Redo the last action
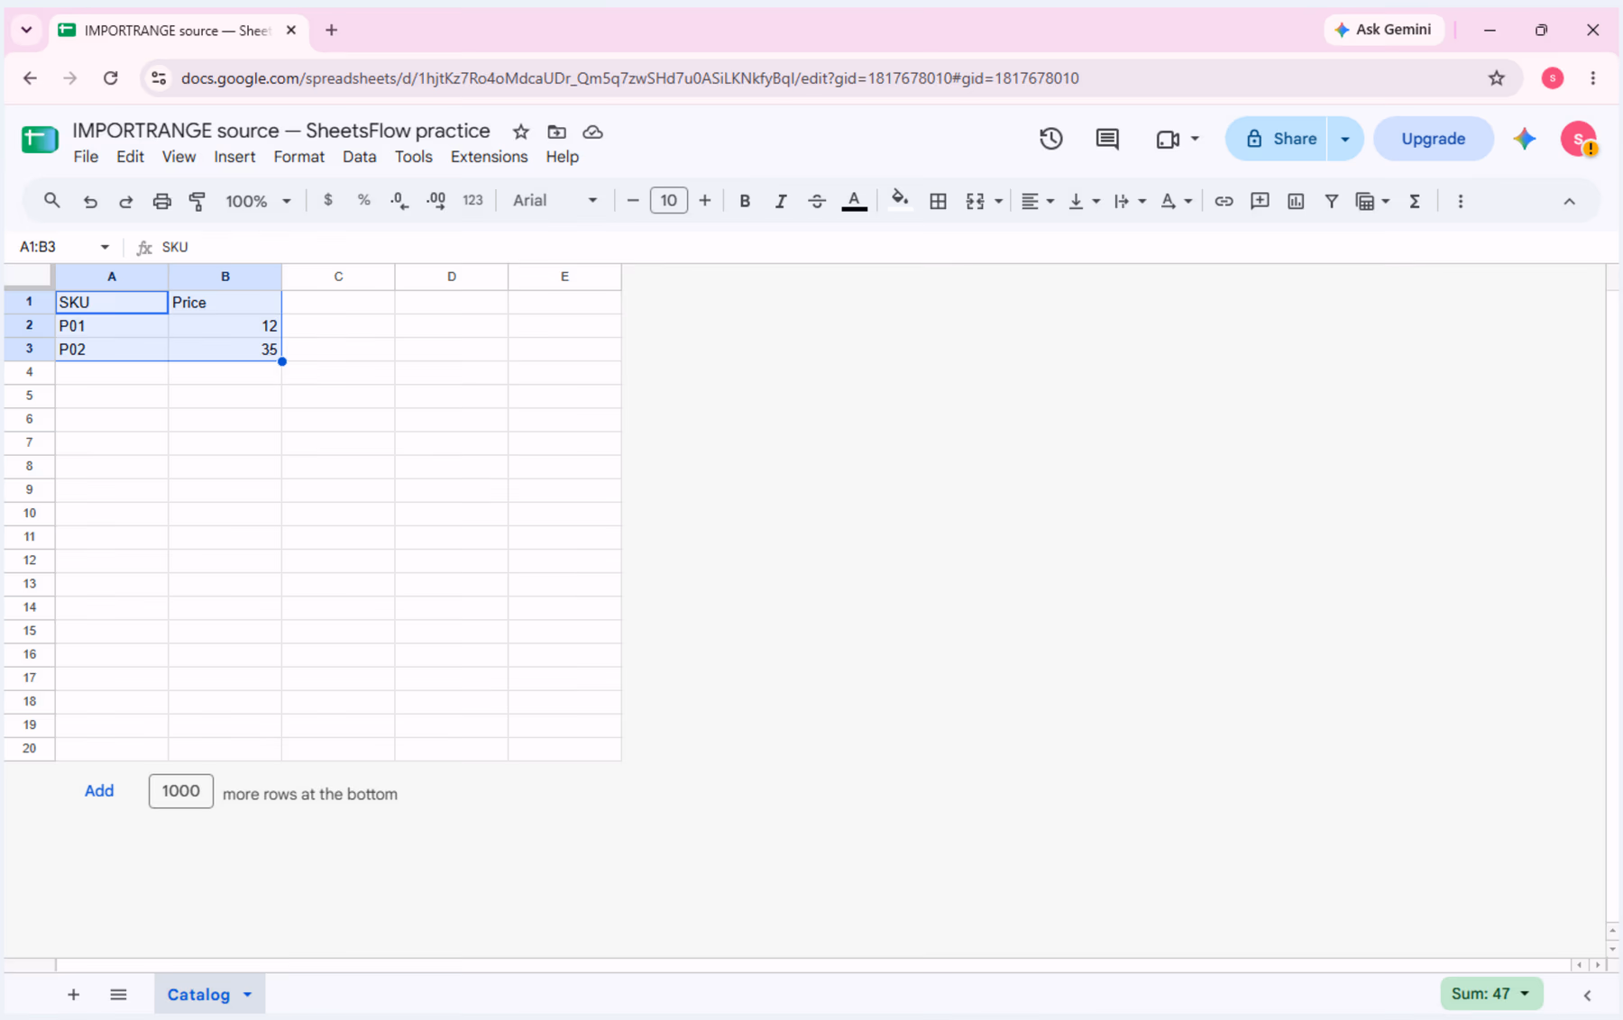Viewport: 1623px width, 1020px height. coord(126,201)
